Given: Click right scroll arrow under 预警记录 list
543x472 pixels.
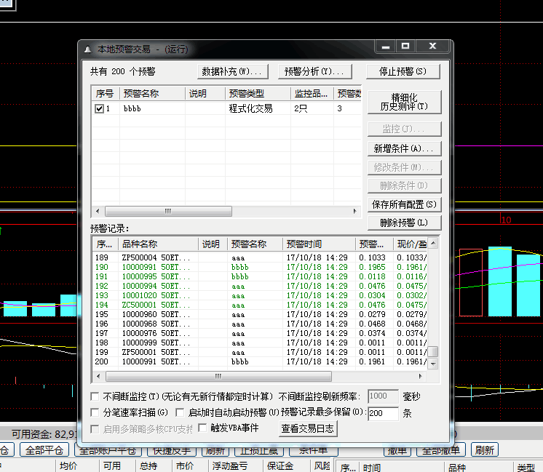Looking at the screenshot, I should pyautogui.click(x=423, y=377).
